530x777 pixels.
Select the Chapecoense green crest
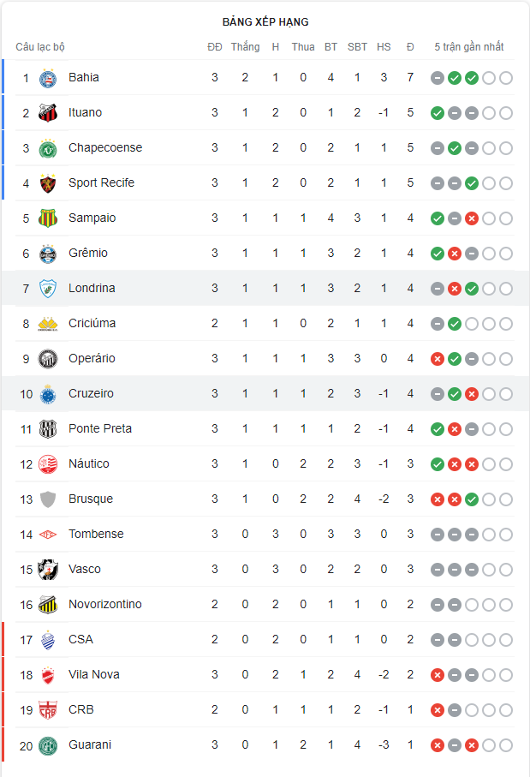[48, 148]
